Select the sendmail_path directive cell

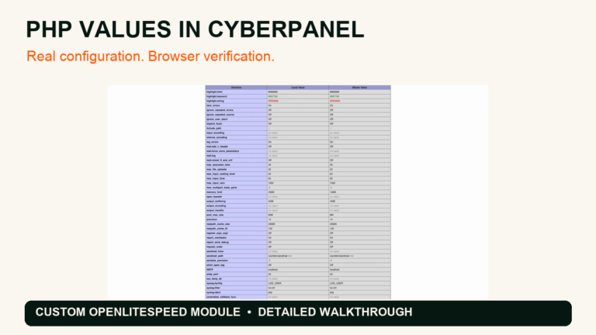[237, 256]
